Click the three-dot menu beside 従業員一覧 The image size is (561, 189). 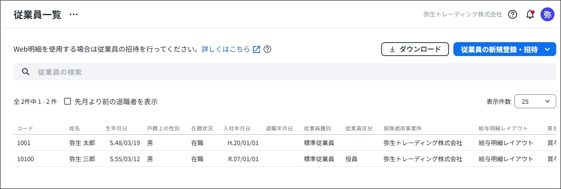74,14
